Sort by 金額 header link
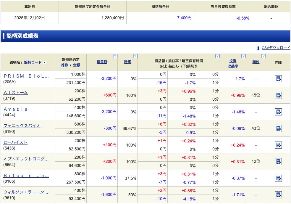This screenshot has height=204, width=291. click(77, 65)
